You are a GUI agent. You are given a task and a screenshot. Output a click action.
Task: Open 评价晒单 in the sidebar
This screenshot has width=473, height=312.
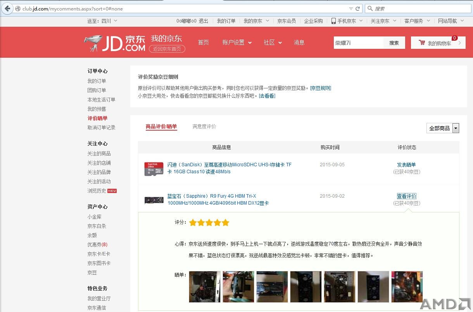pyautogui.click(x=97, y=118)
